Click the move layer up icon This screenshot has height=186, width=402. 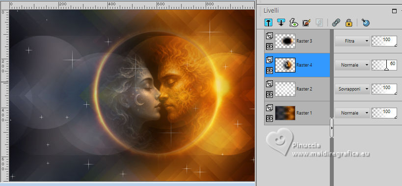pos(268,23)
